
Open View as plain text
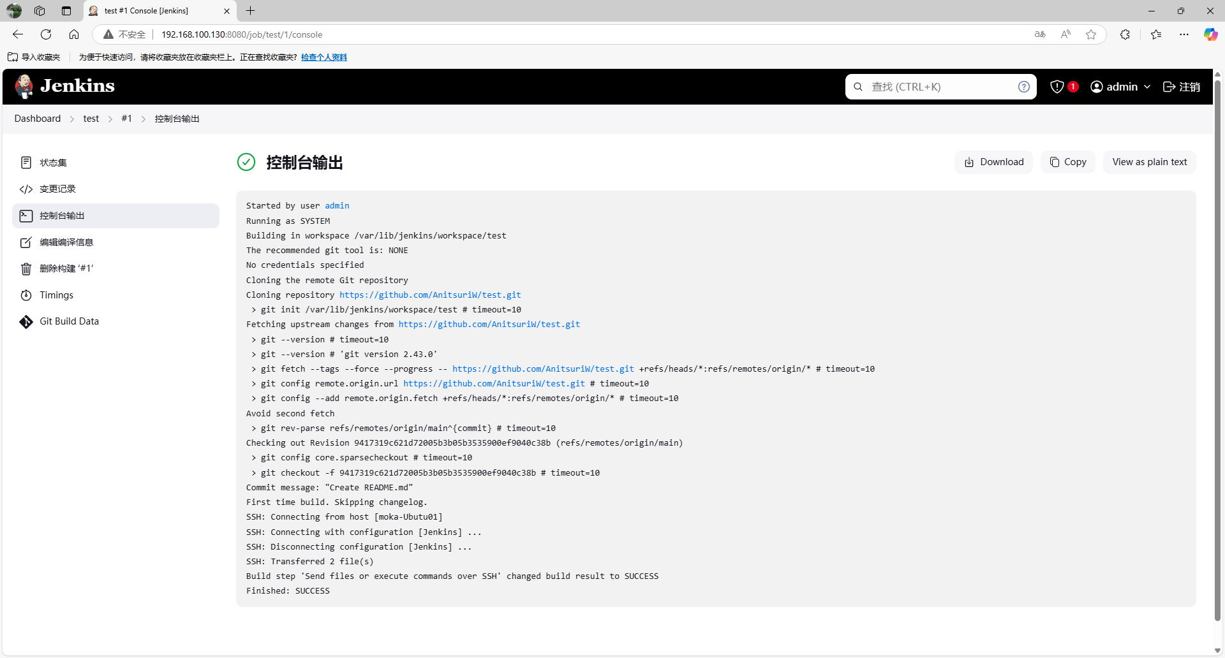[1149, 162]
